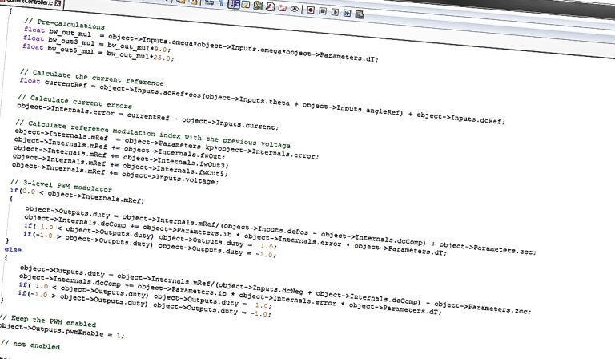Click the 'mRef += ...Internals.fwOut3;' line
615x359 pixels.
[121, 156]
